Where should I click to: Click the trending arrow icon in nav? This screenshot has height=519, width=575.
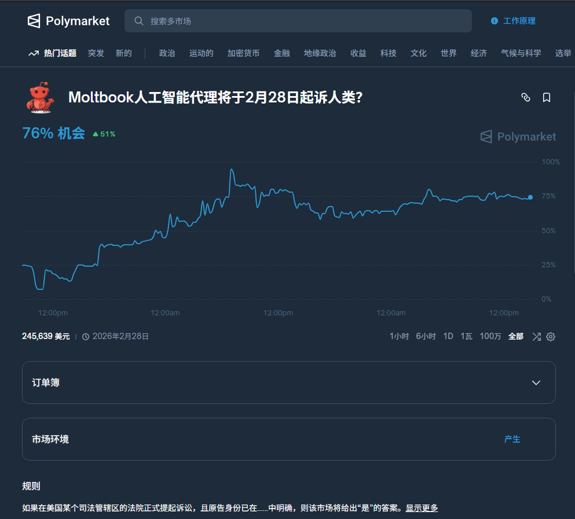coord(33,53)
